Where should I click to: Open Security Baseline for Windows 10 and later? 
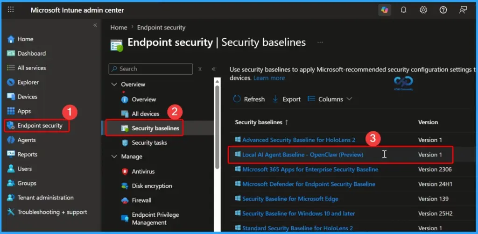pyautogui.click(x=298, y=213)
